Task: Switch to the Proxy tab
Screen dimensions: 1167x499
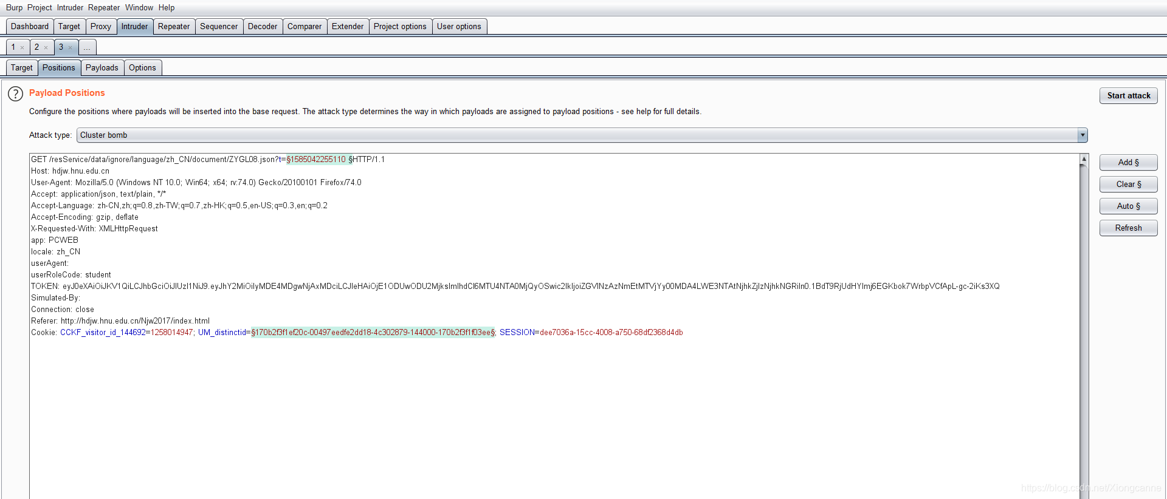Action: tap(101, 27)
